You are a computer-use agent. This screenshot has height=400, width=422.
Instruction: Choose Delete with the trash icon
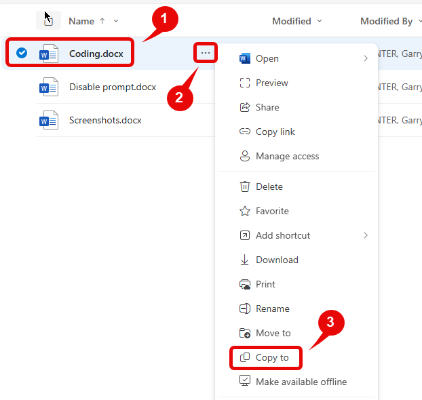269,186
